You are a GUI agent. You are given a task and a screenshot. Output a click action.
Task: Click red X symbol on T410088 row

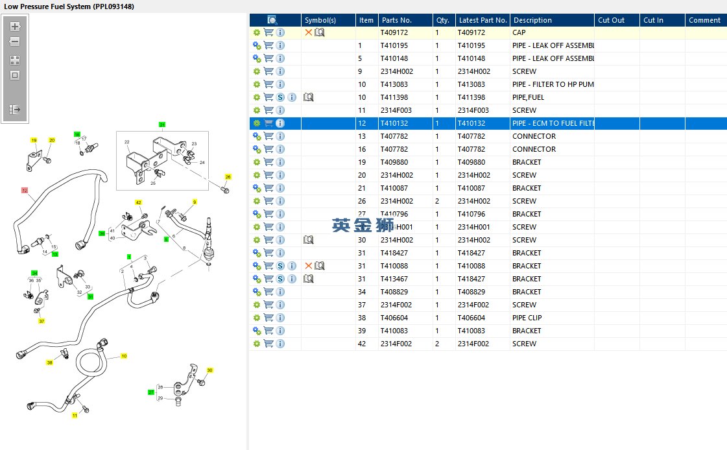(308, 266)
